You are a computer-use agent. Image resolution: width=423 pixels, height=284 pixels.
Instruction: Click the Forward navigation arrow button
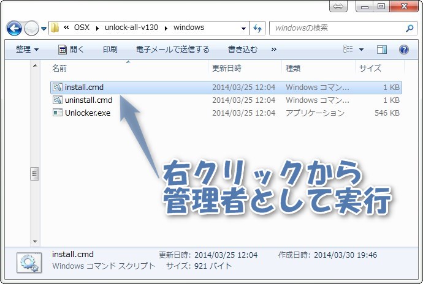pyautogui.click(x=31, y=28)
